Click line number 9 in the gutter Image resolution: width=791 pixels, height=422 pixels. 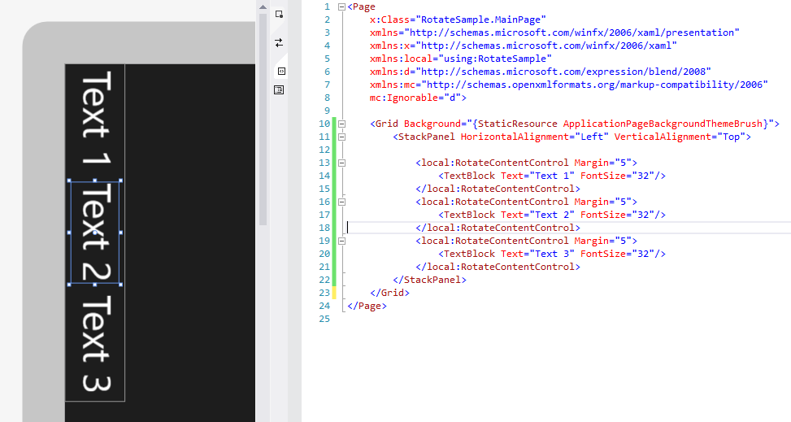(327, 111)
